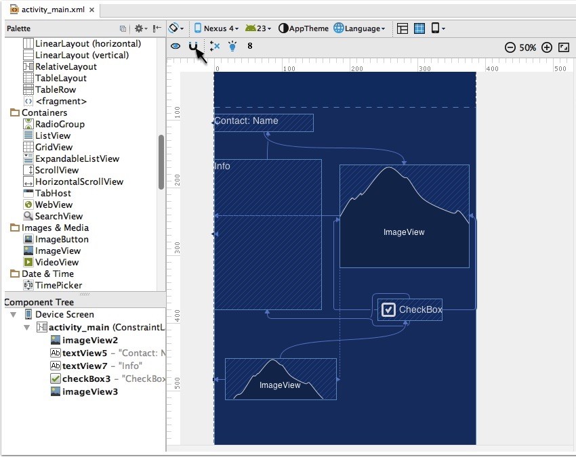Toggle autoconnect magnet icon
Screen dimensions: 576x457
pos(193,46)
